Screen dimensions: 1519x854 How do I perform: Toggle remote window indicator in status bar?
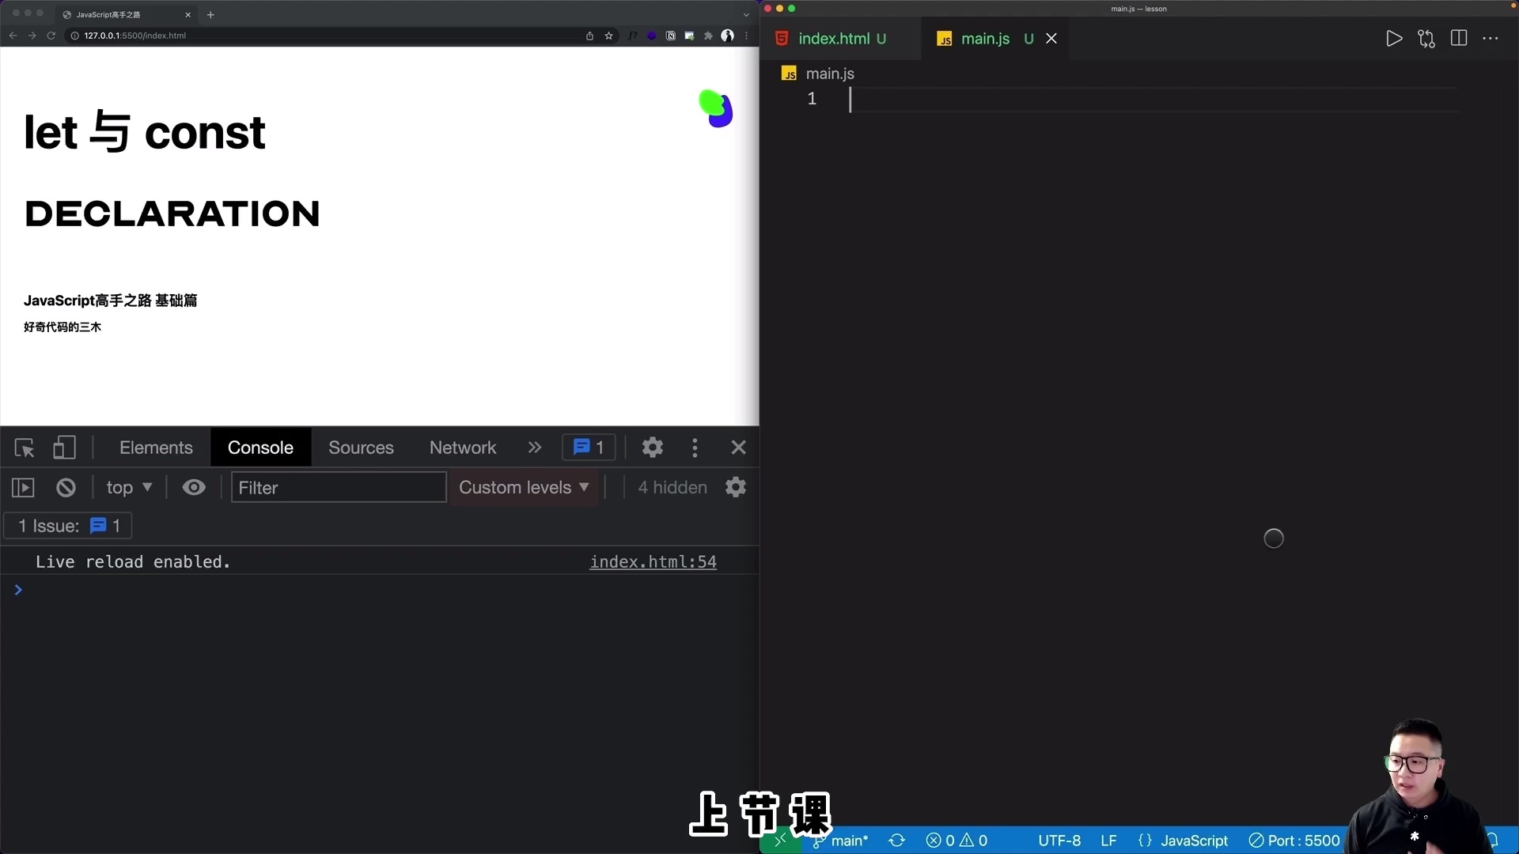coord(778,841)
